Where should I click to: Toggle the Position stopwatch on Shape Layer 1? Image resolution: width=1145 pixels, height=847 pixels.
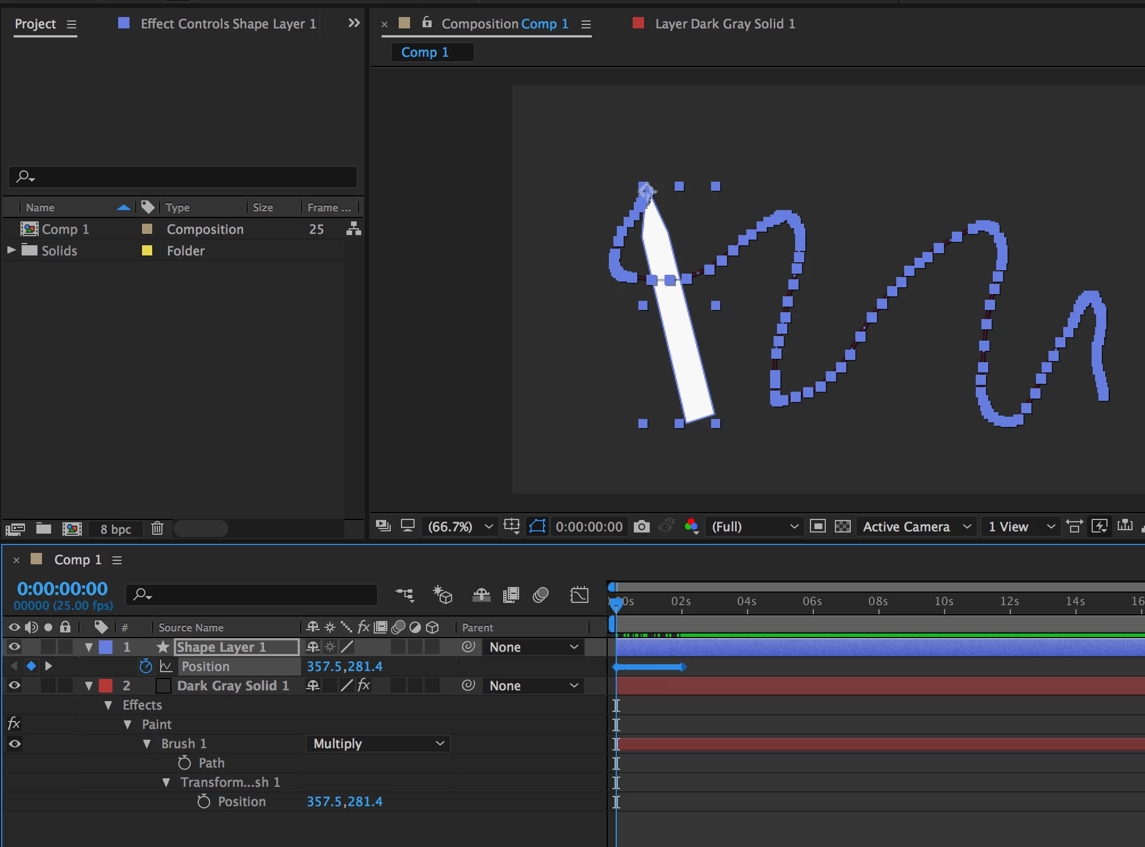tap(145, 666)
